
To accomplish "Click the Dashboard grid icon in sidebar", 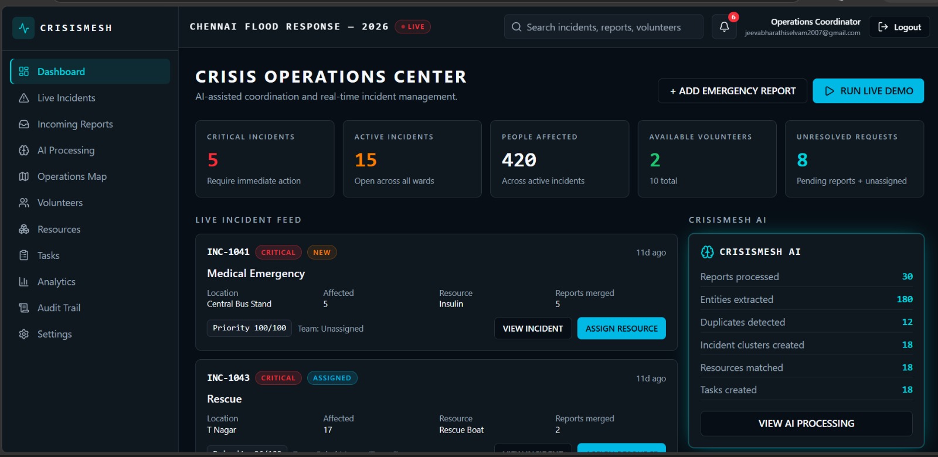I will 24,71.
